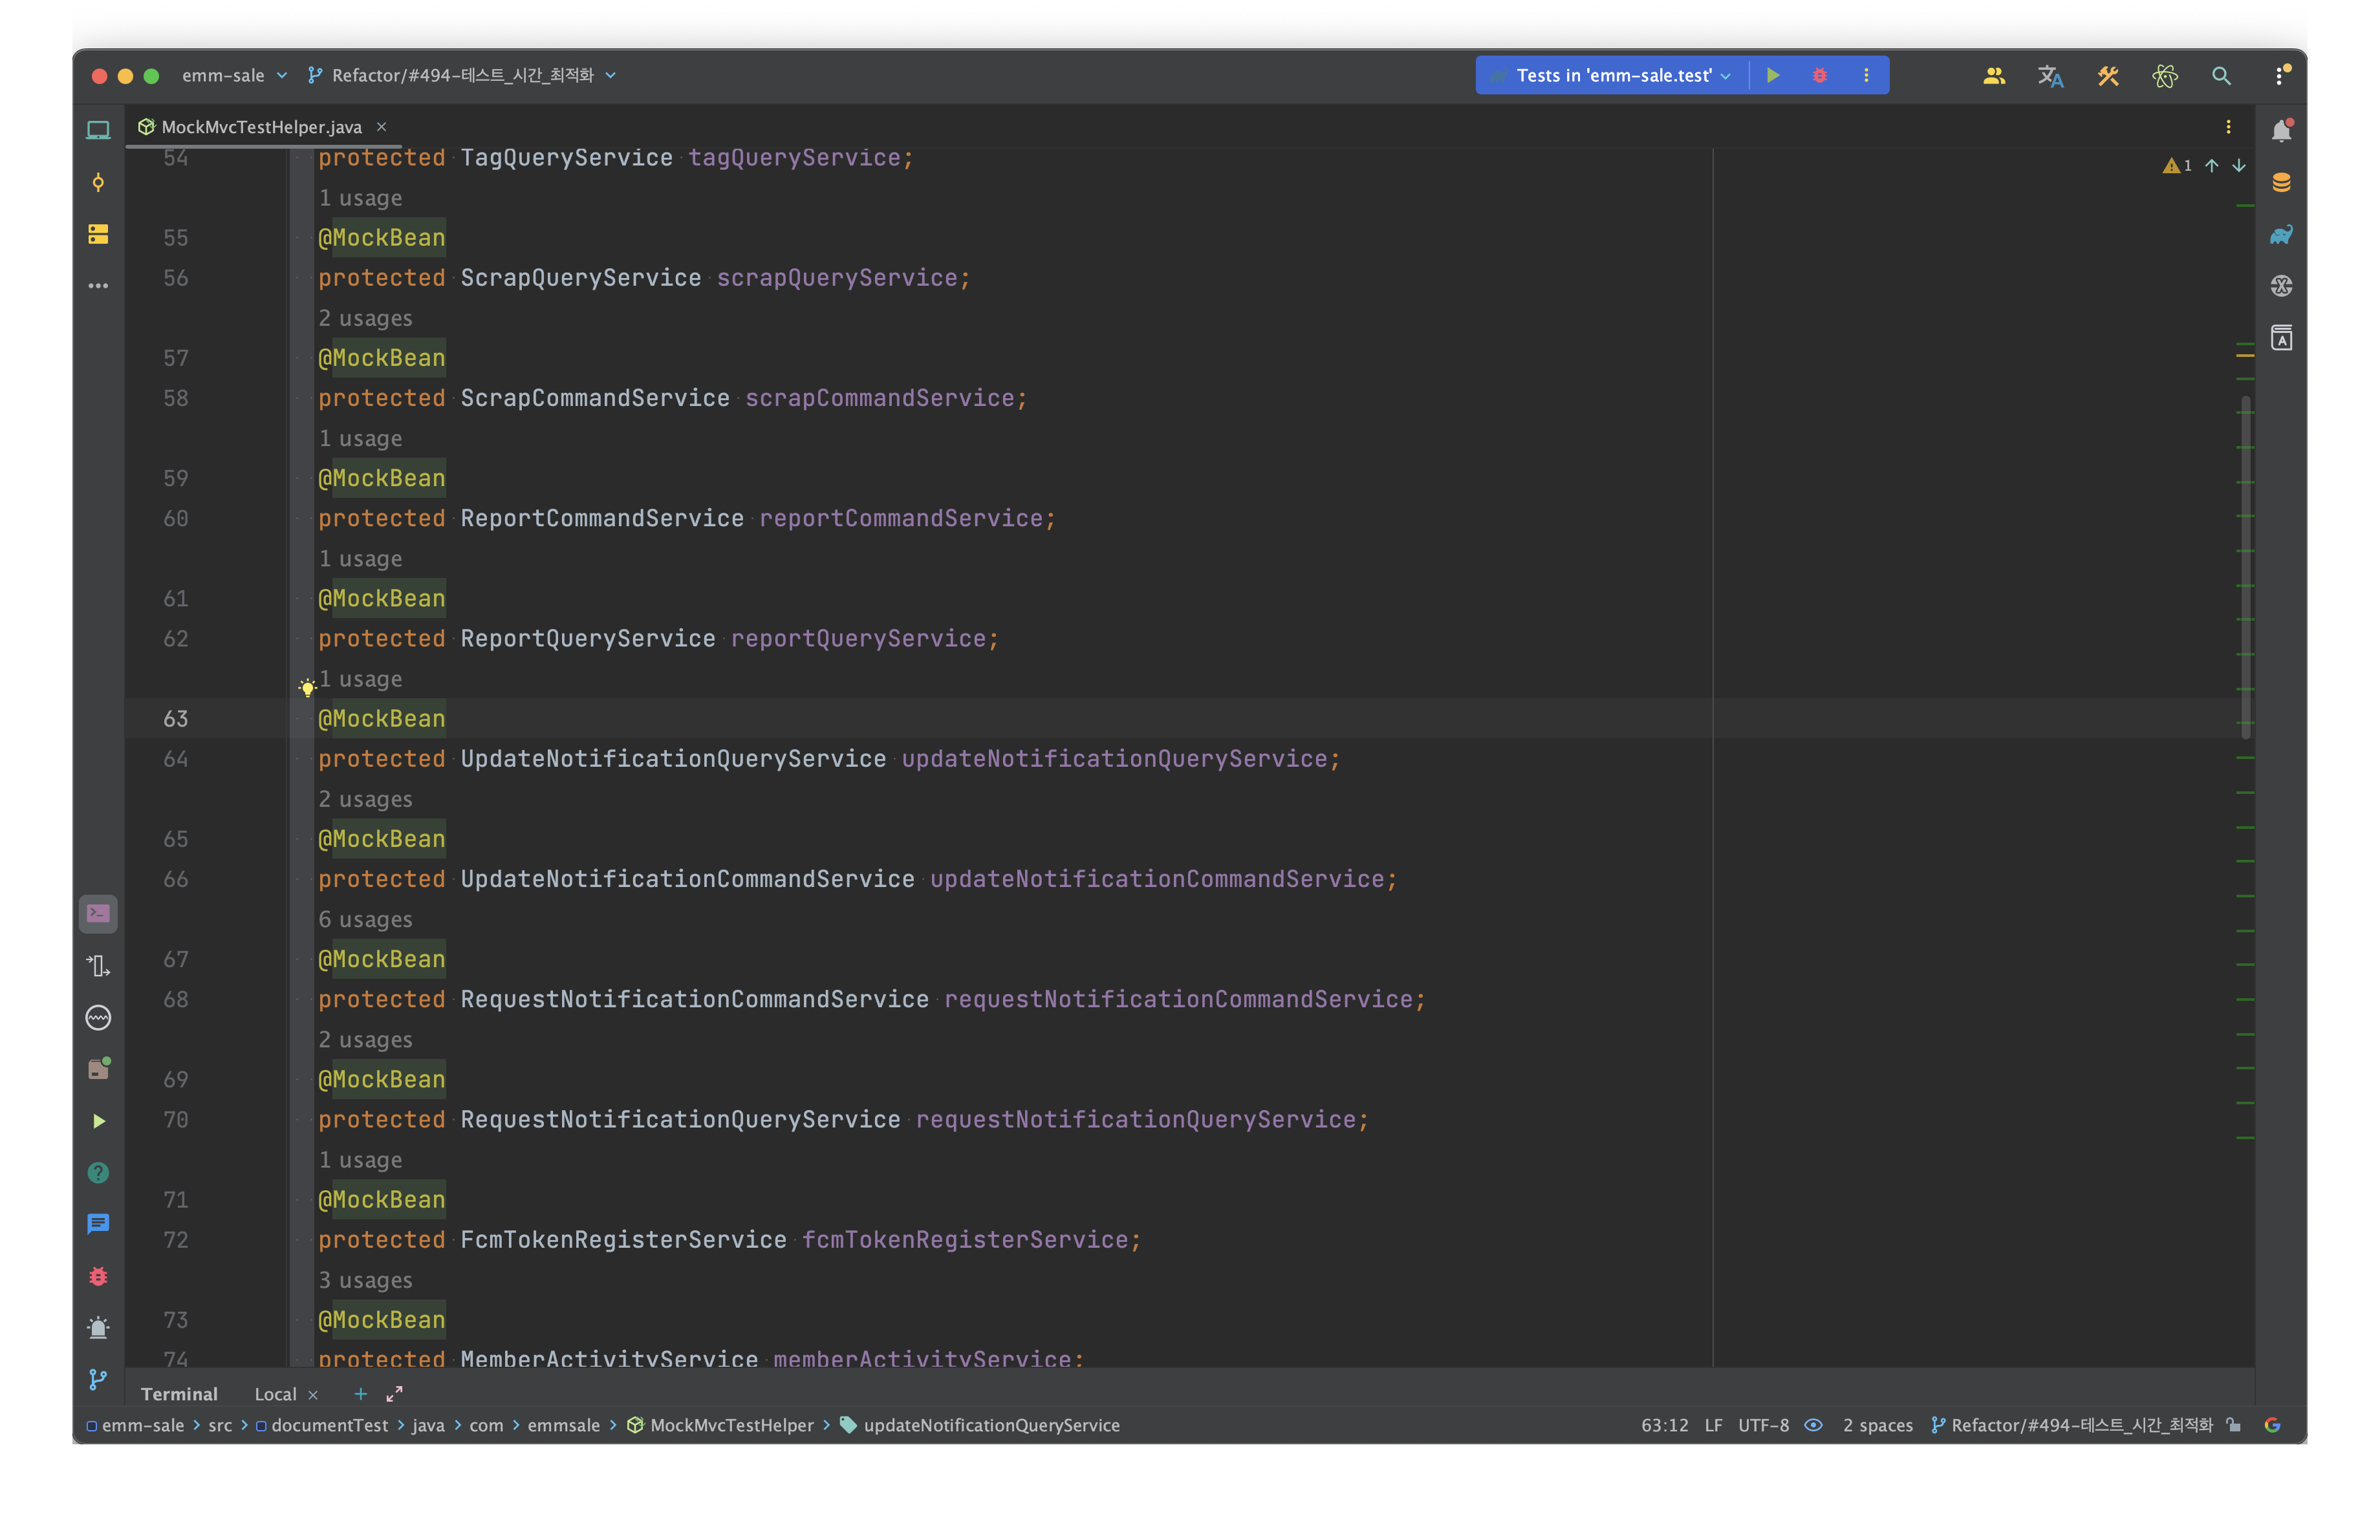Select the MockMvcTestHelper.java editor tab
This screenshot has height=1540, width=2380.
(261, 127)
